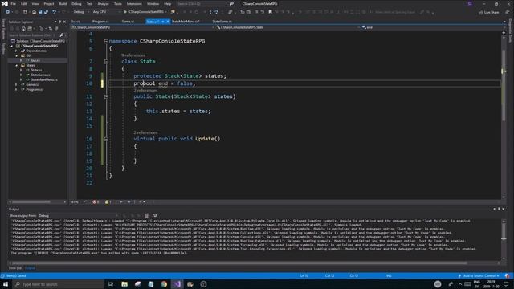514x289 pixels.
Task: Open the project scope navigation dropdown
Action: pyautogui.click(x=143, y=27)
